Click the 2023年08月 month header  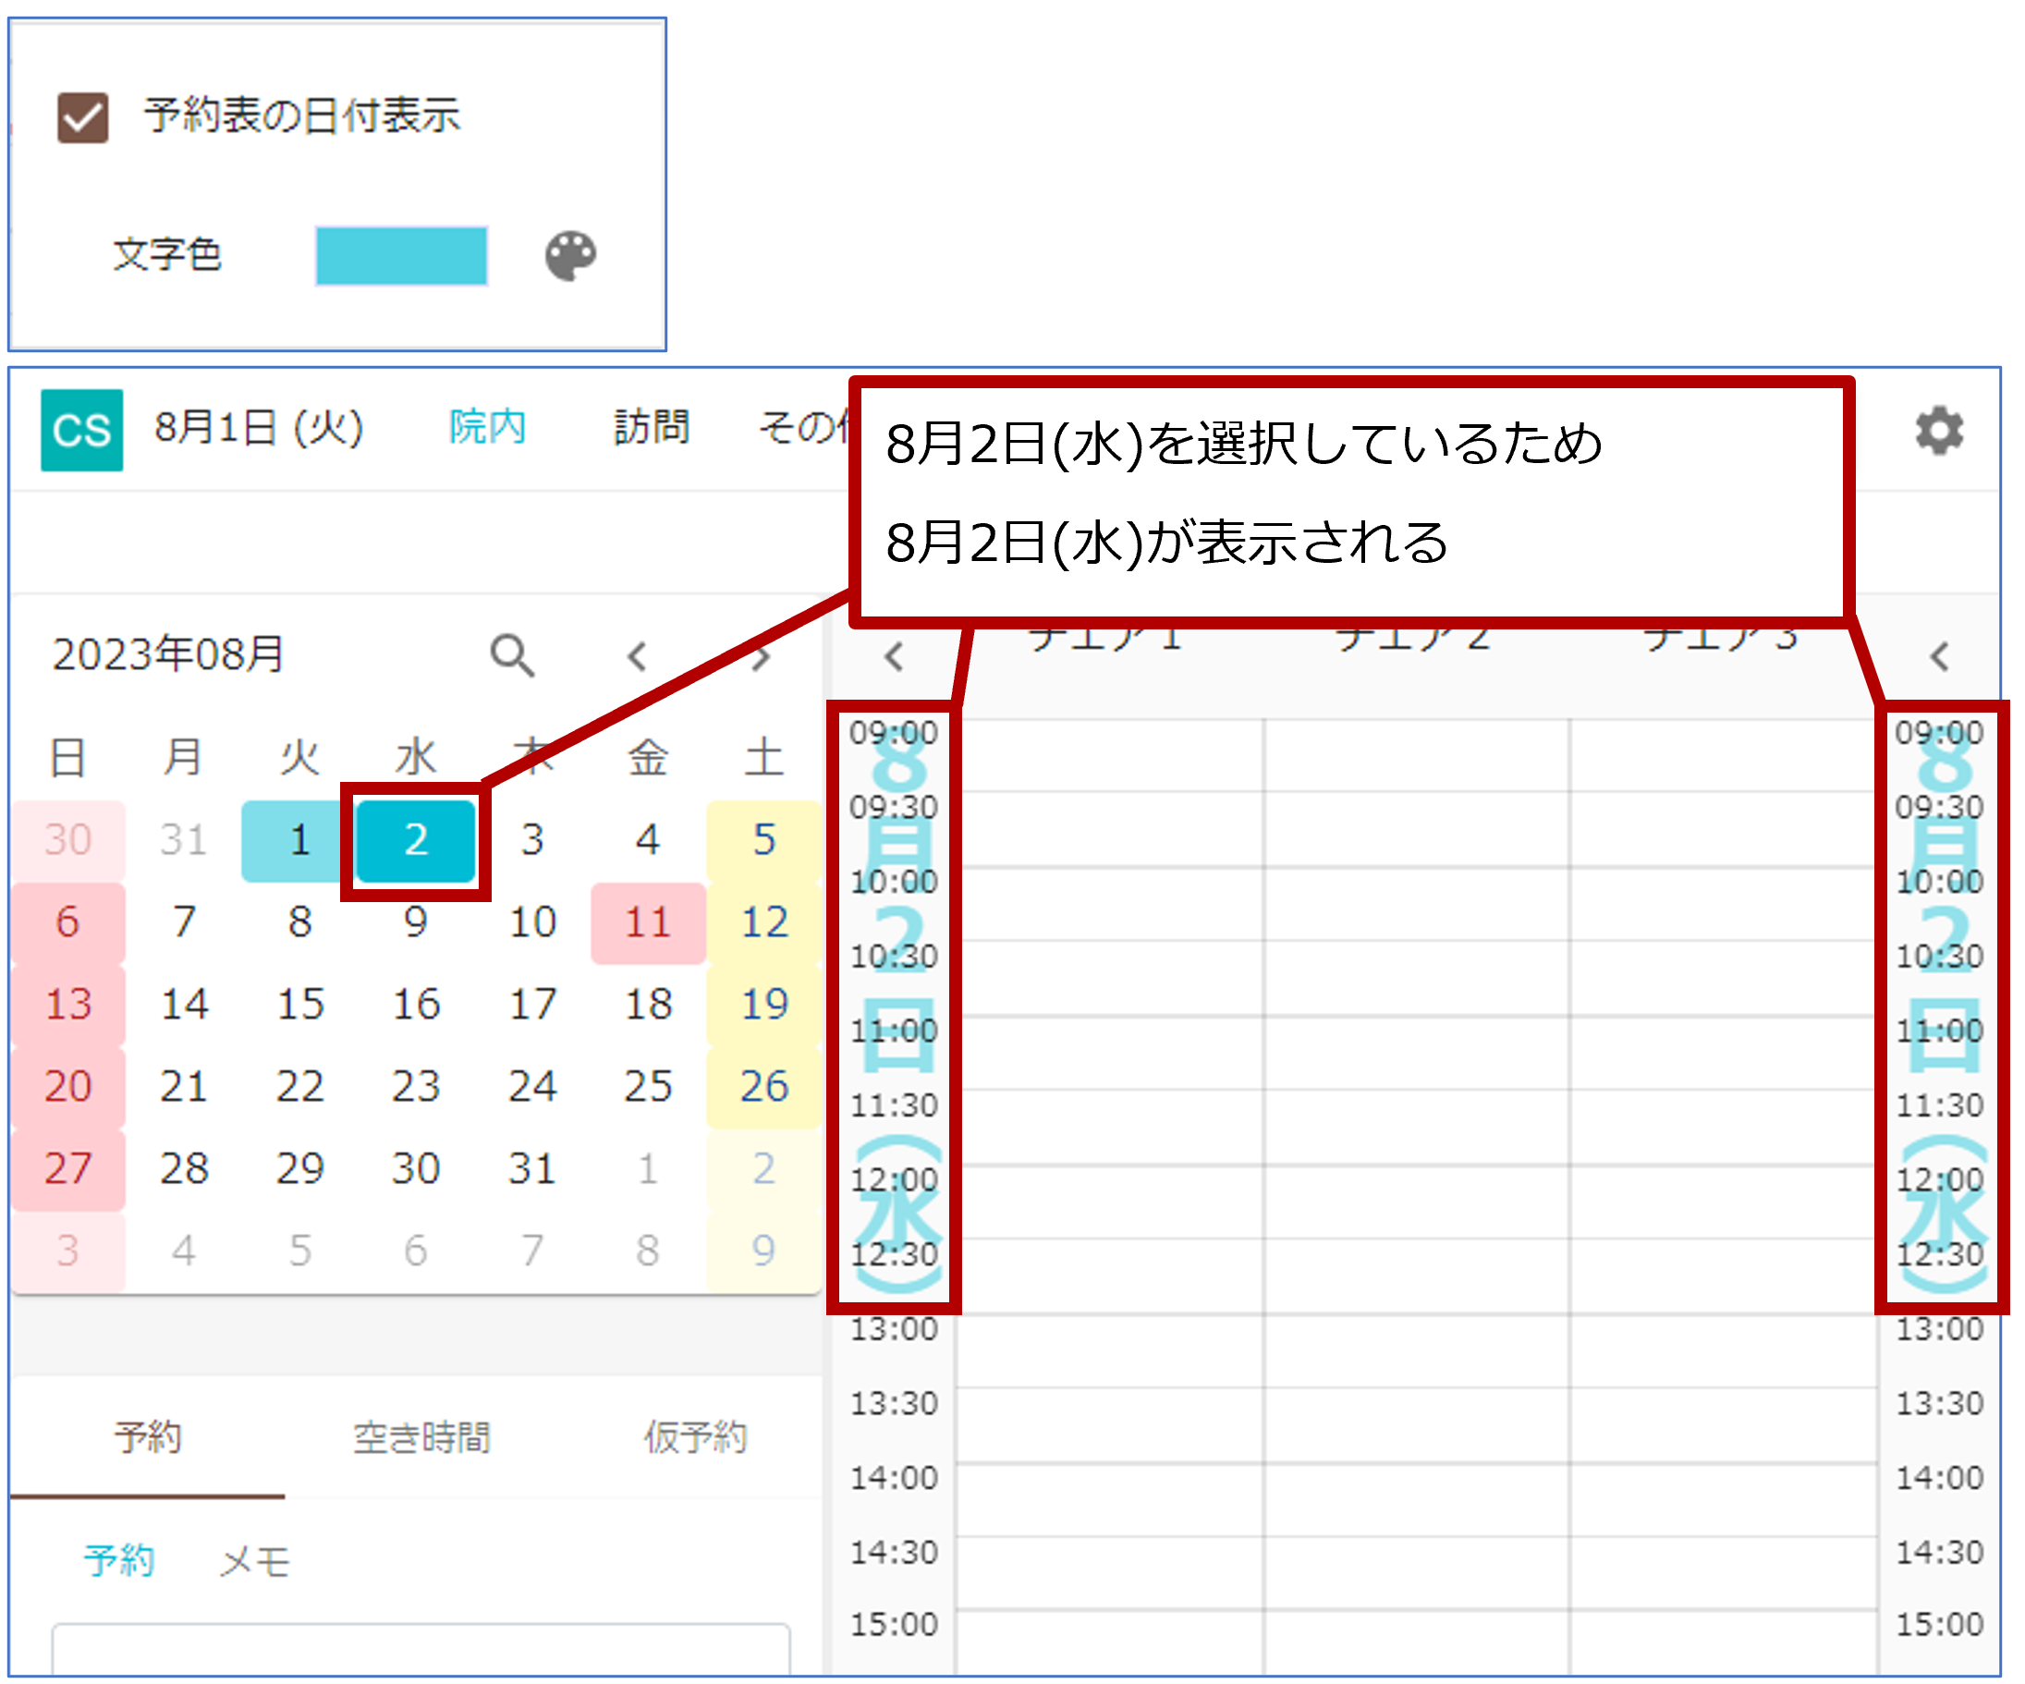pyautogui.click(x=168, y=655)
